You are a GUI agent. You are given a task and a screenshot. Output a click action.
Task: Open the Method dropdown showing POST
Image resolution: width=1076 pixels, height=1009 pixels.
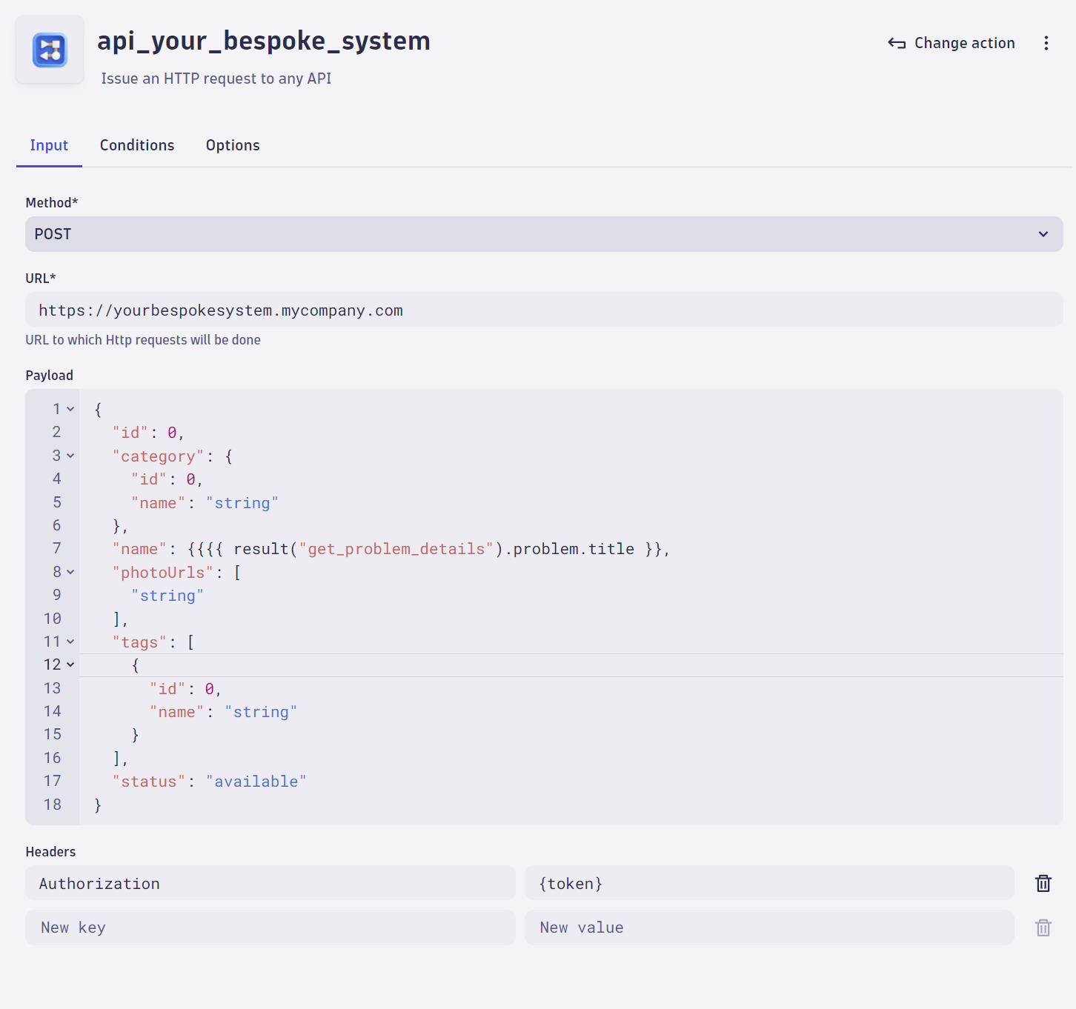click(544, 234)
